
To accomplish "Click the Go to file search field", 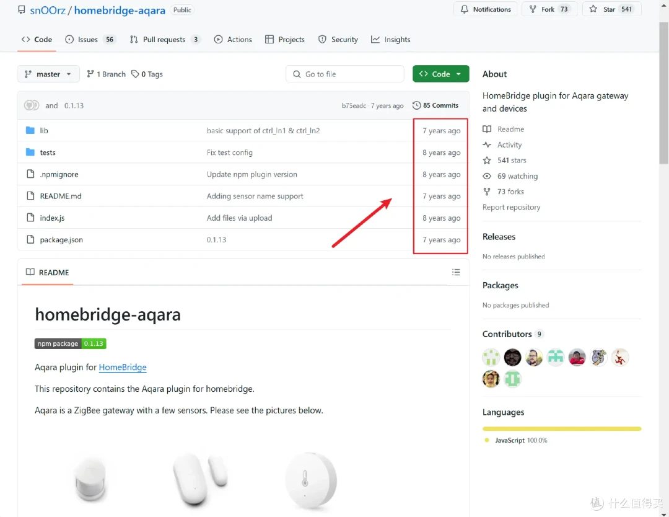I will pos(345,74).
